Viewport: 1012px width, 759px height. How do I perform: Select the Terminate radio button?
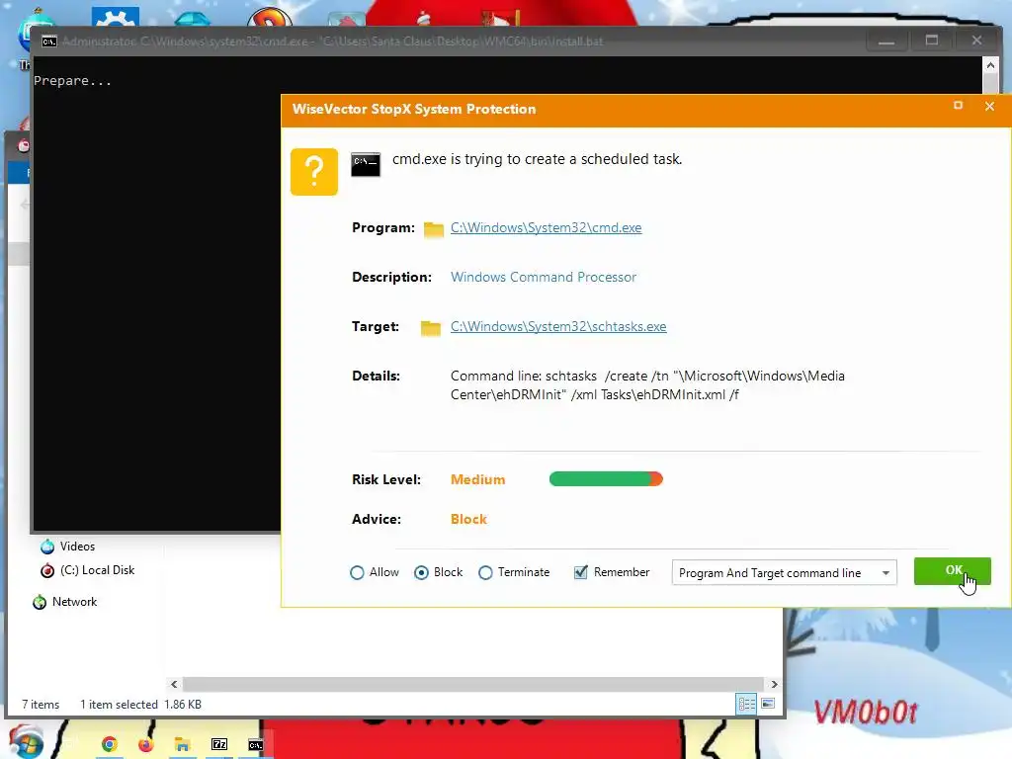485,572
